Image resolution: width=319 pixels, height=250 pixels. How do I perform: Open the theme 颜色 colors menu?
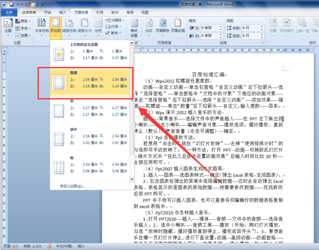tap(23, 21)
